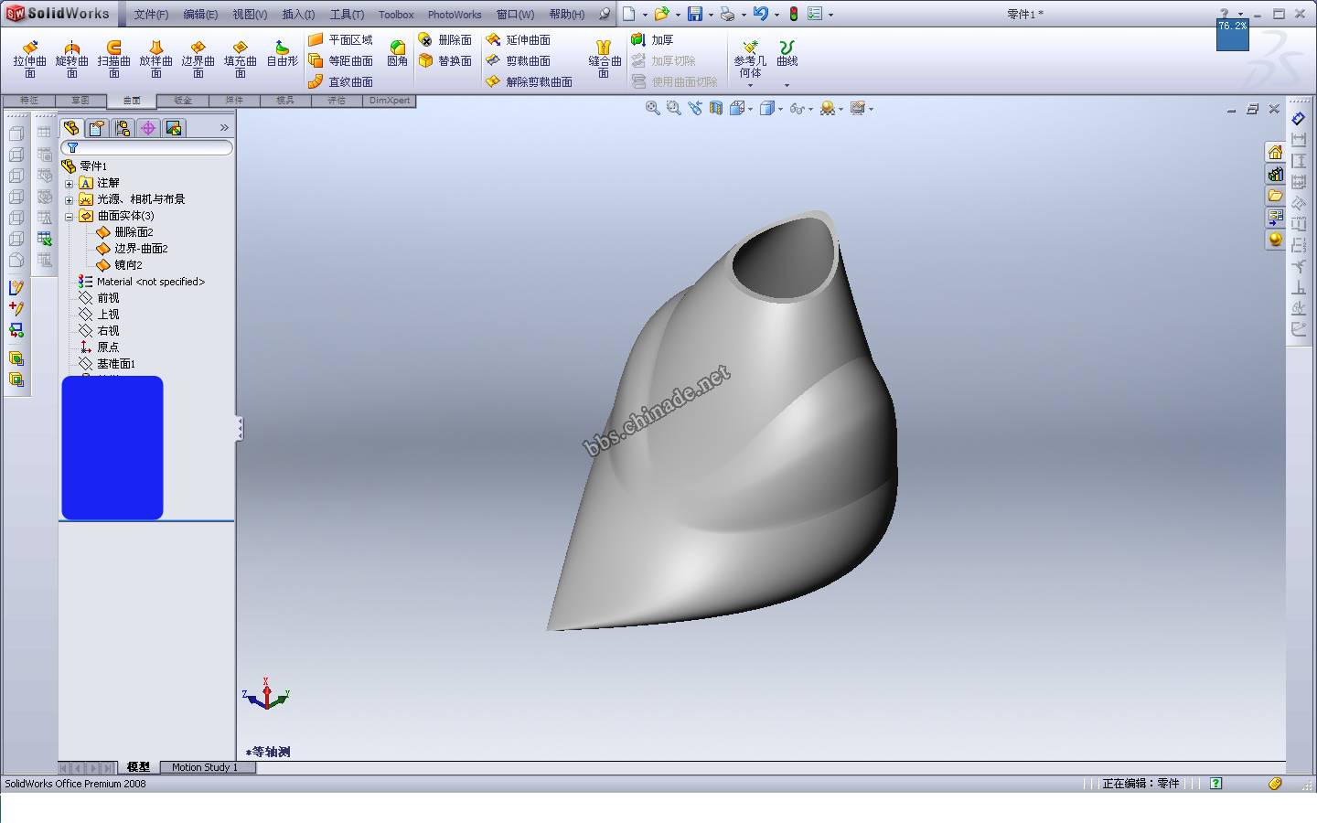Click 延伸曲面 (Extend Surface) tool
The height and width of the screenshot is (823, 1317).
(x=518, y=40)
